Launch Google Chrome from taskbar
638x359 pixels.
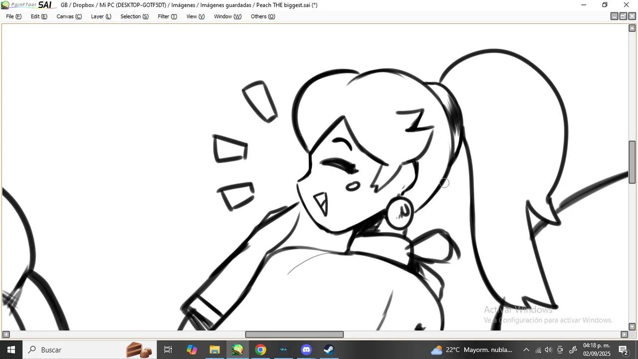pos(260,350)
